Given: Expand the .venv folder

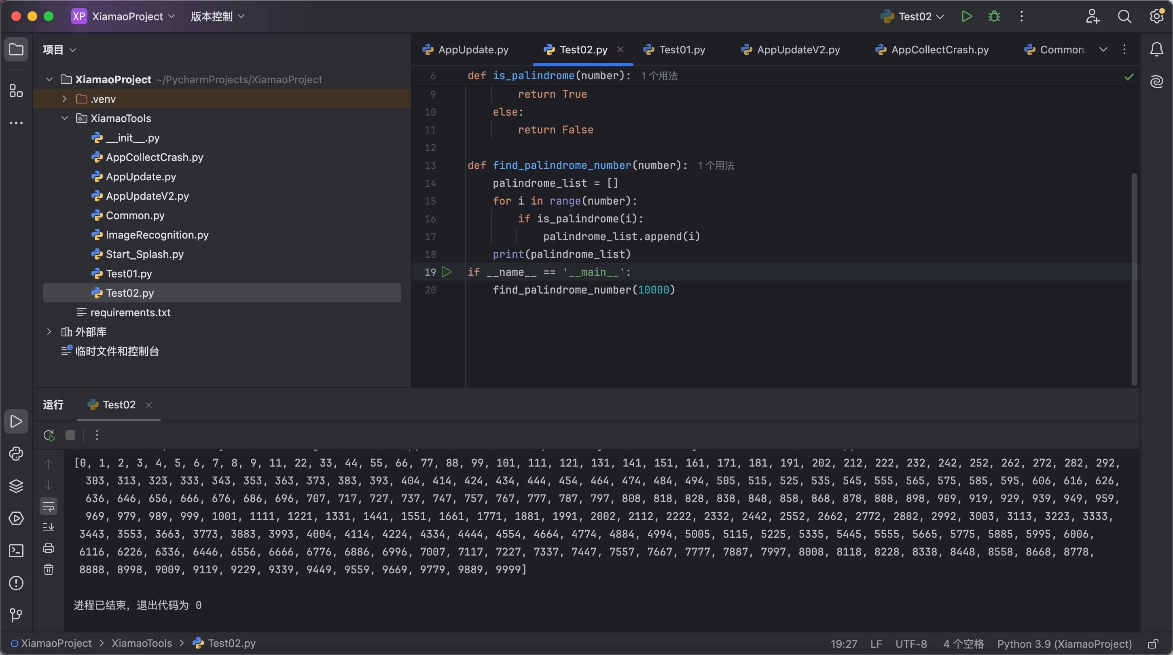Looking at the screenshot, I should click(64, 99).
